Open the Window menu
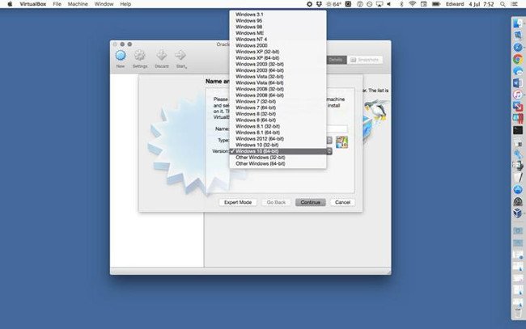This screenshot has width=526, height=329. [104, 4]
